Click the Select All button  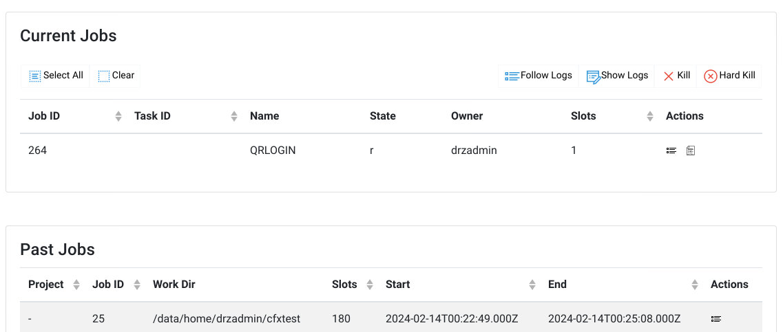coord(55,76)
